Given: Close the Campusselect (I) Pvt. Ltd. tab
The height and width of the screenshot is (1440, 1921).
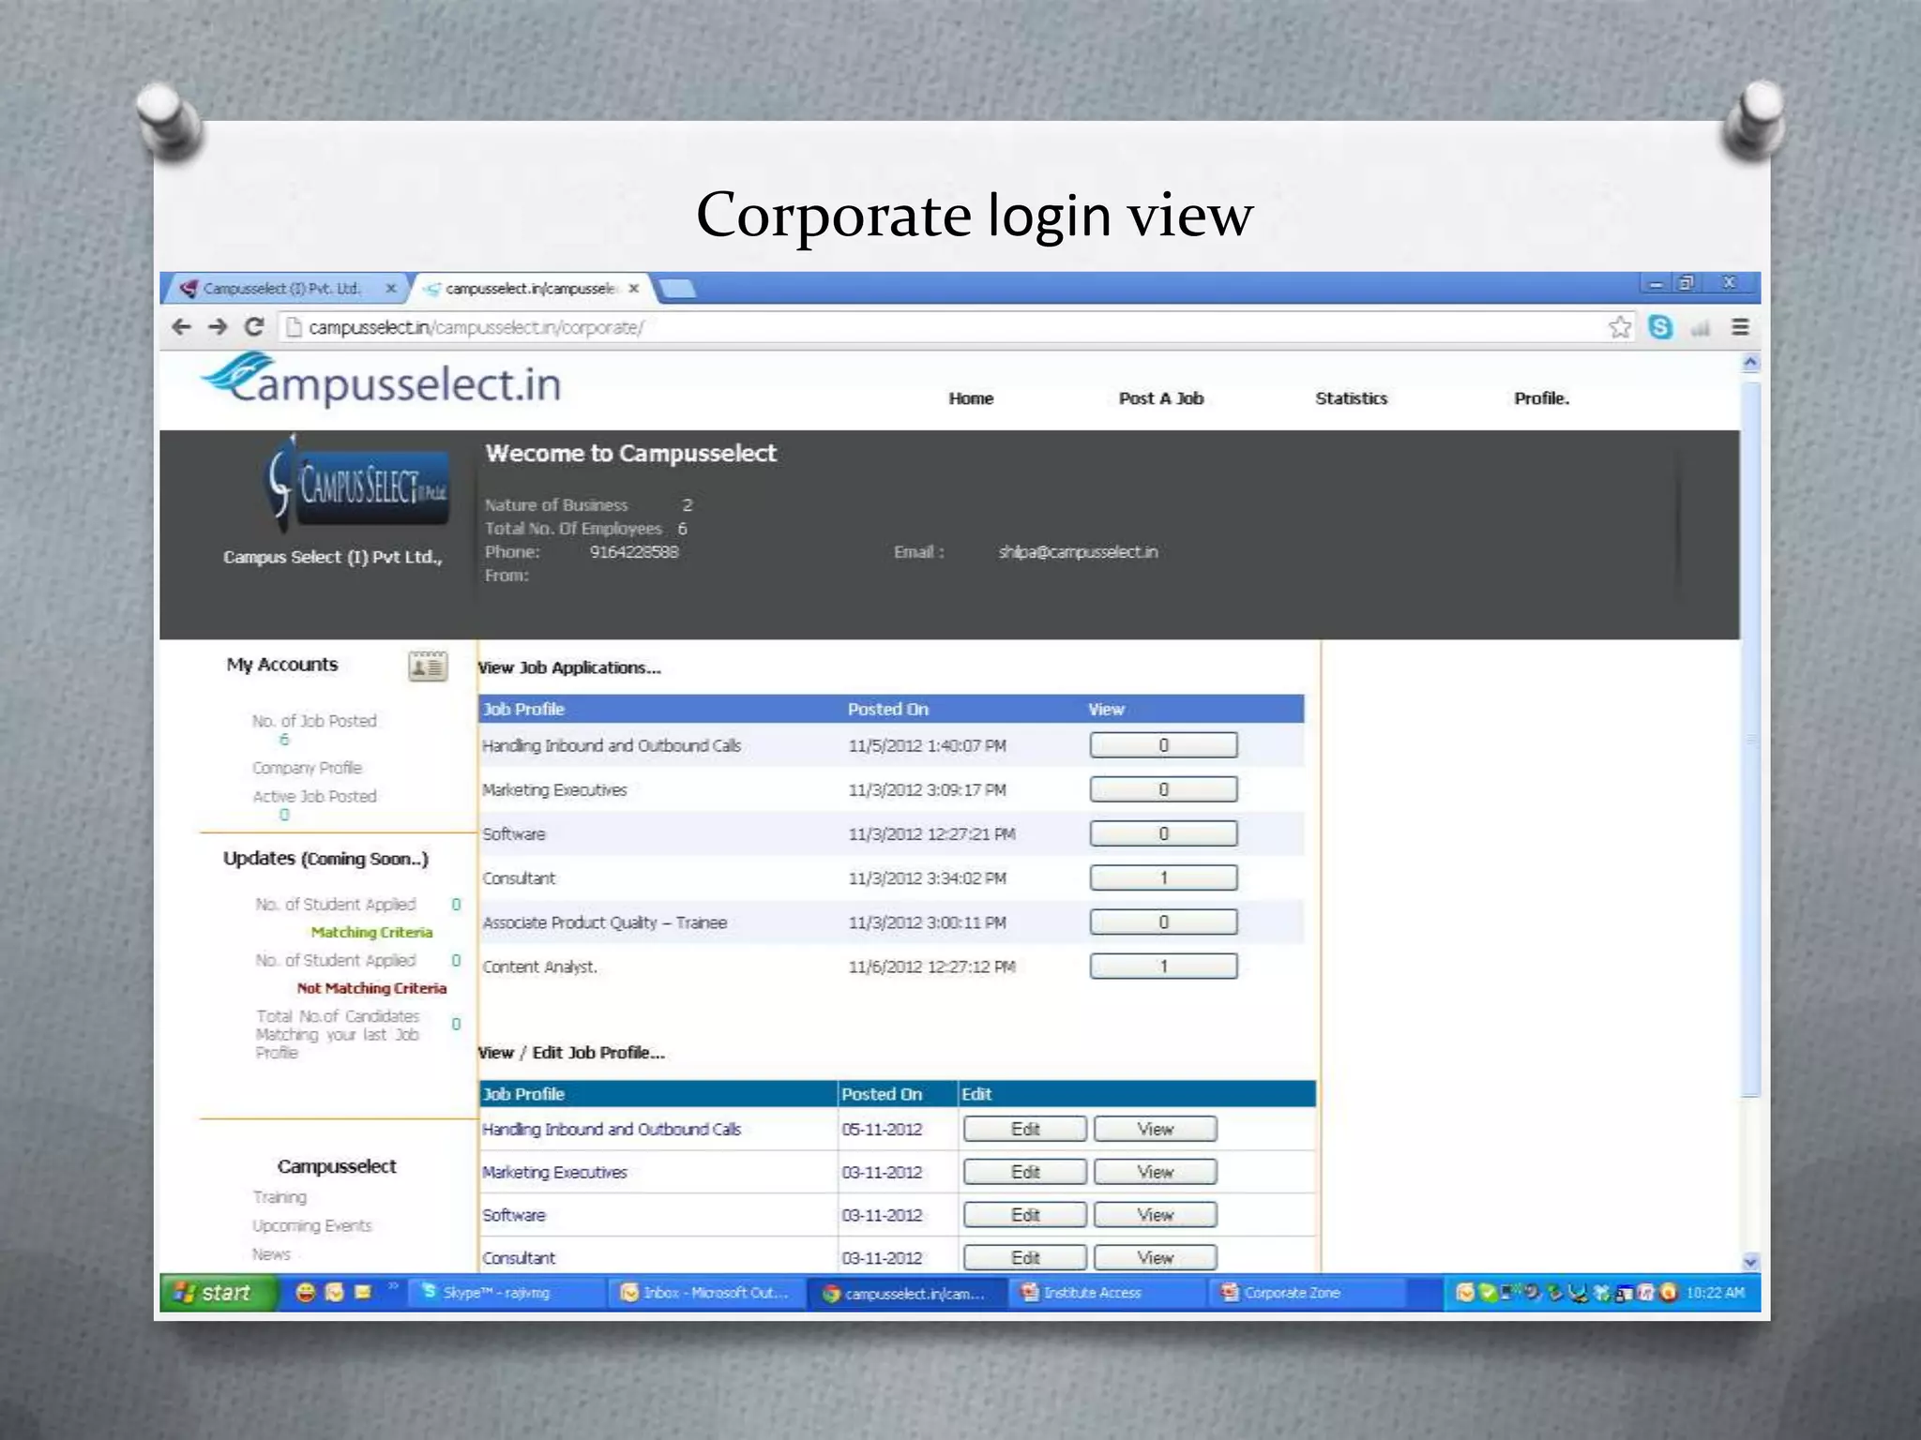Looking at the screenshot, I should 391,289.
